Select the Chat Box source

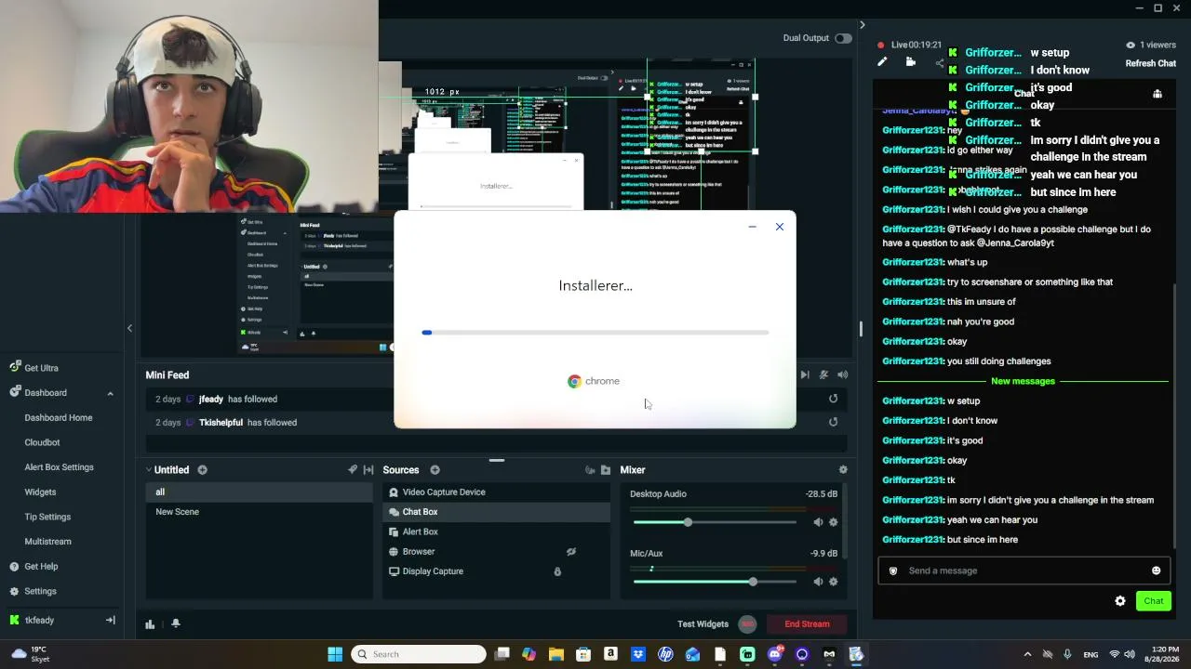click(x=497, y=512)
